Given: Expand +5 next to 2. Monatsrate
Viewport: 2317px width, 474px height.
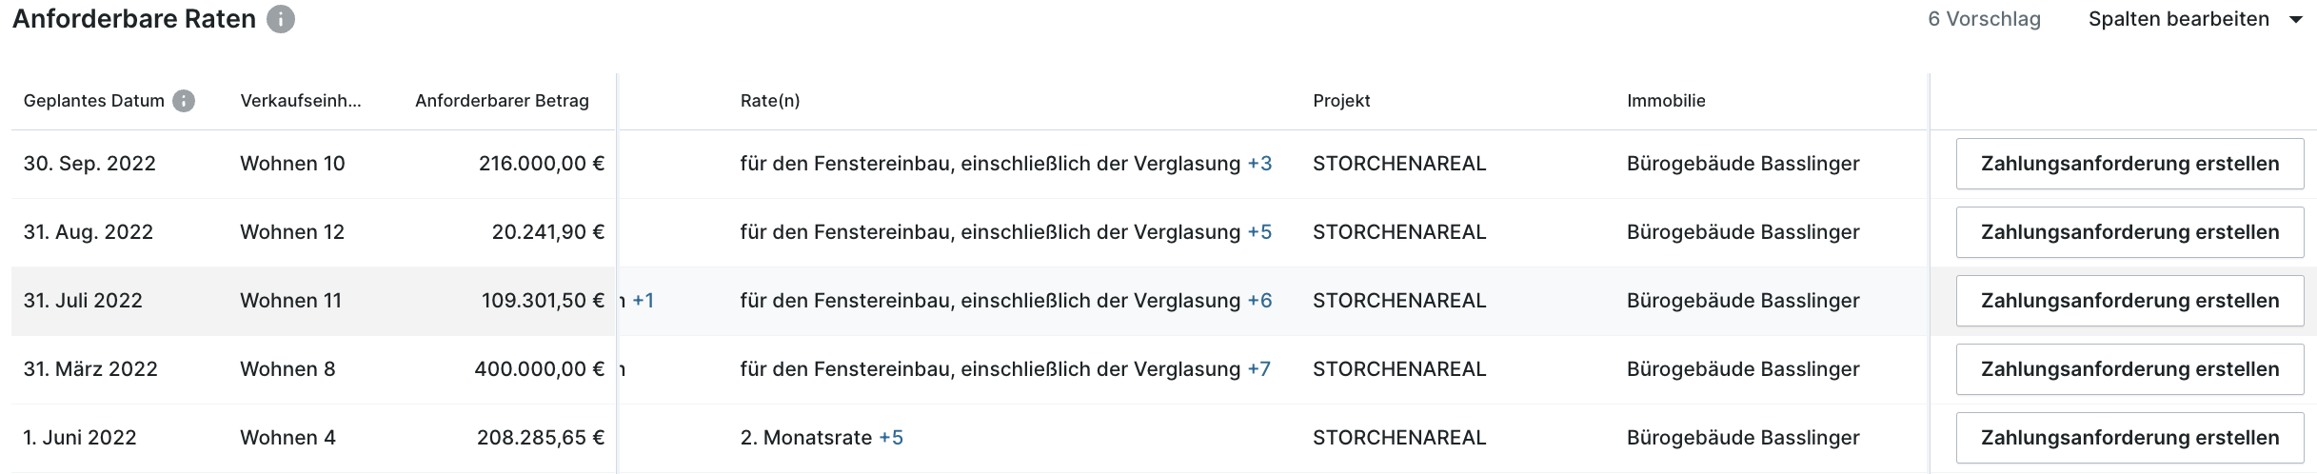Looking at the screenshot, I should click(891, 438).
